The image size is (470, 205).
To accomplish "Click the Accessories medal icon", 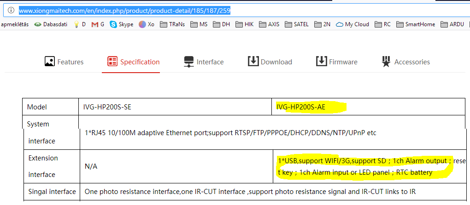I will 387,62.
